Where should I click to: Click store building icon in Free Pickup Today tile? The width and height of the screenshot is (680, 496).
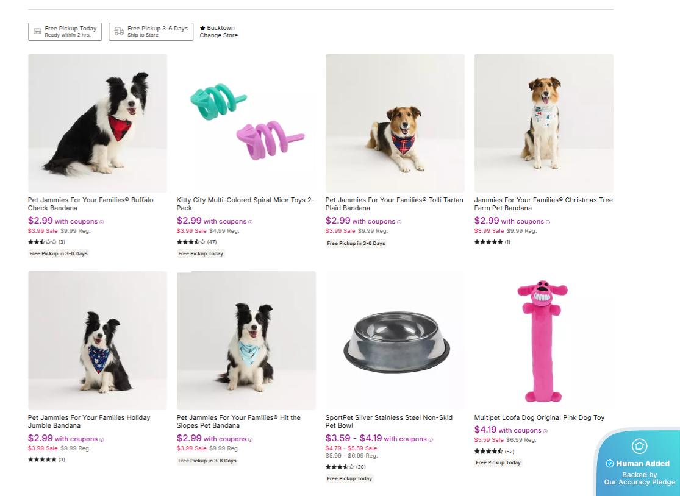point(38,31)
